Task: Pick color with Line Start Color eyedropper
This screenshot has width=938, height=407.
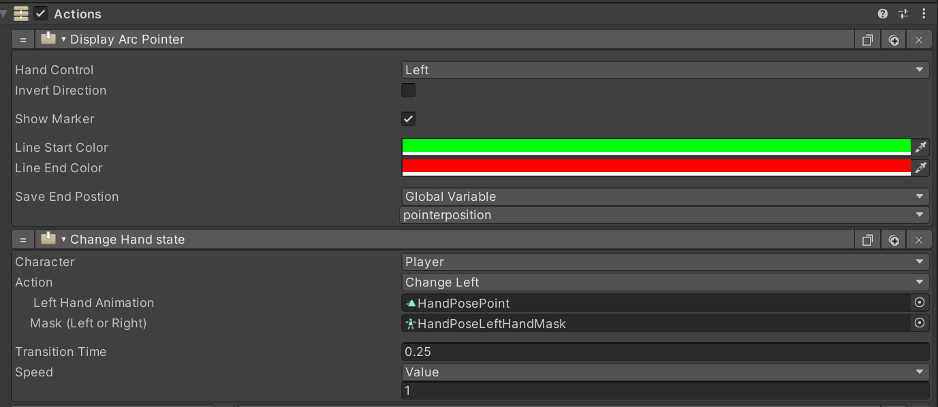Action: (x=920, y=147)
